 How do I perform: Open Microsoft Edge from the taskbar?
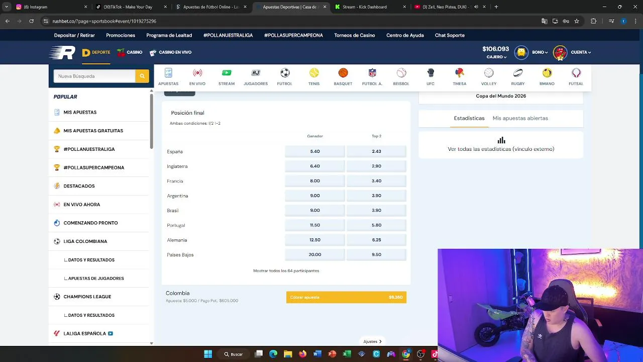coord(273,354)
